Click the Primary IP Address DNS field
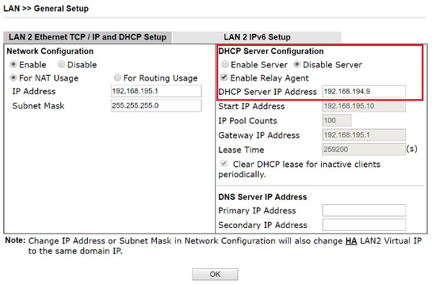The image size is (432, 284). (x=364, y=210)
